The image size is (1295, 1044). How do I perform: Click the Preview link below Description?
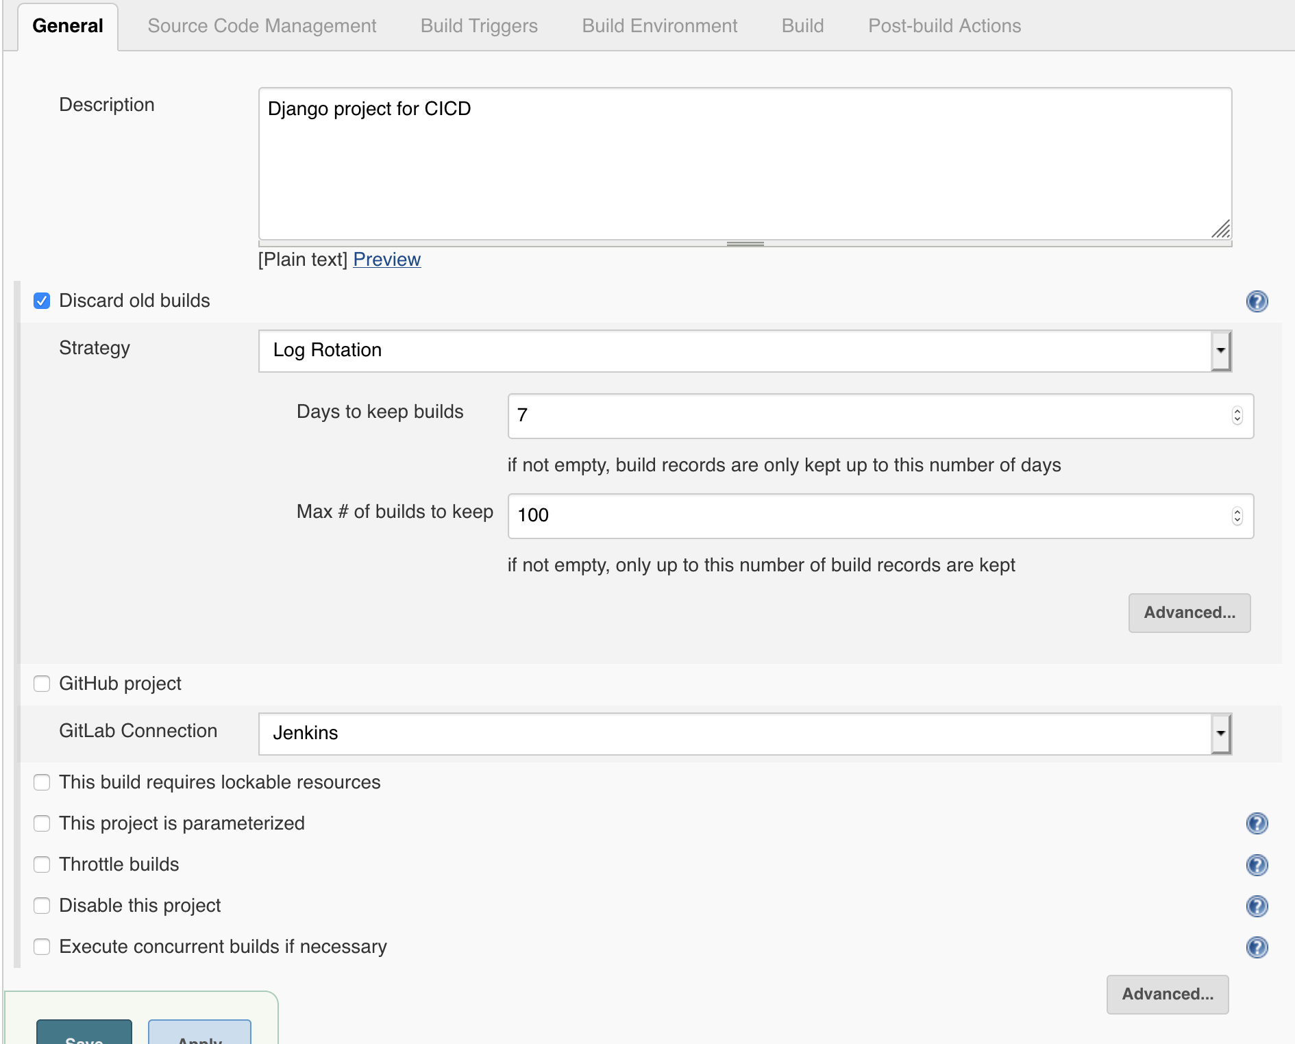pyautogui.click(x=386, y=259)
